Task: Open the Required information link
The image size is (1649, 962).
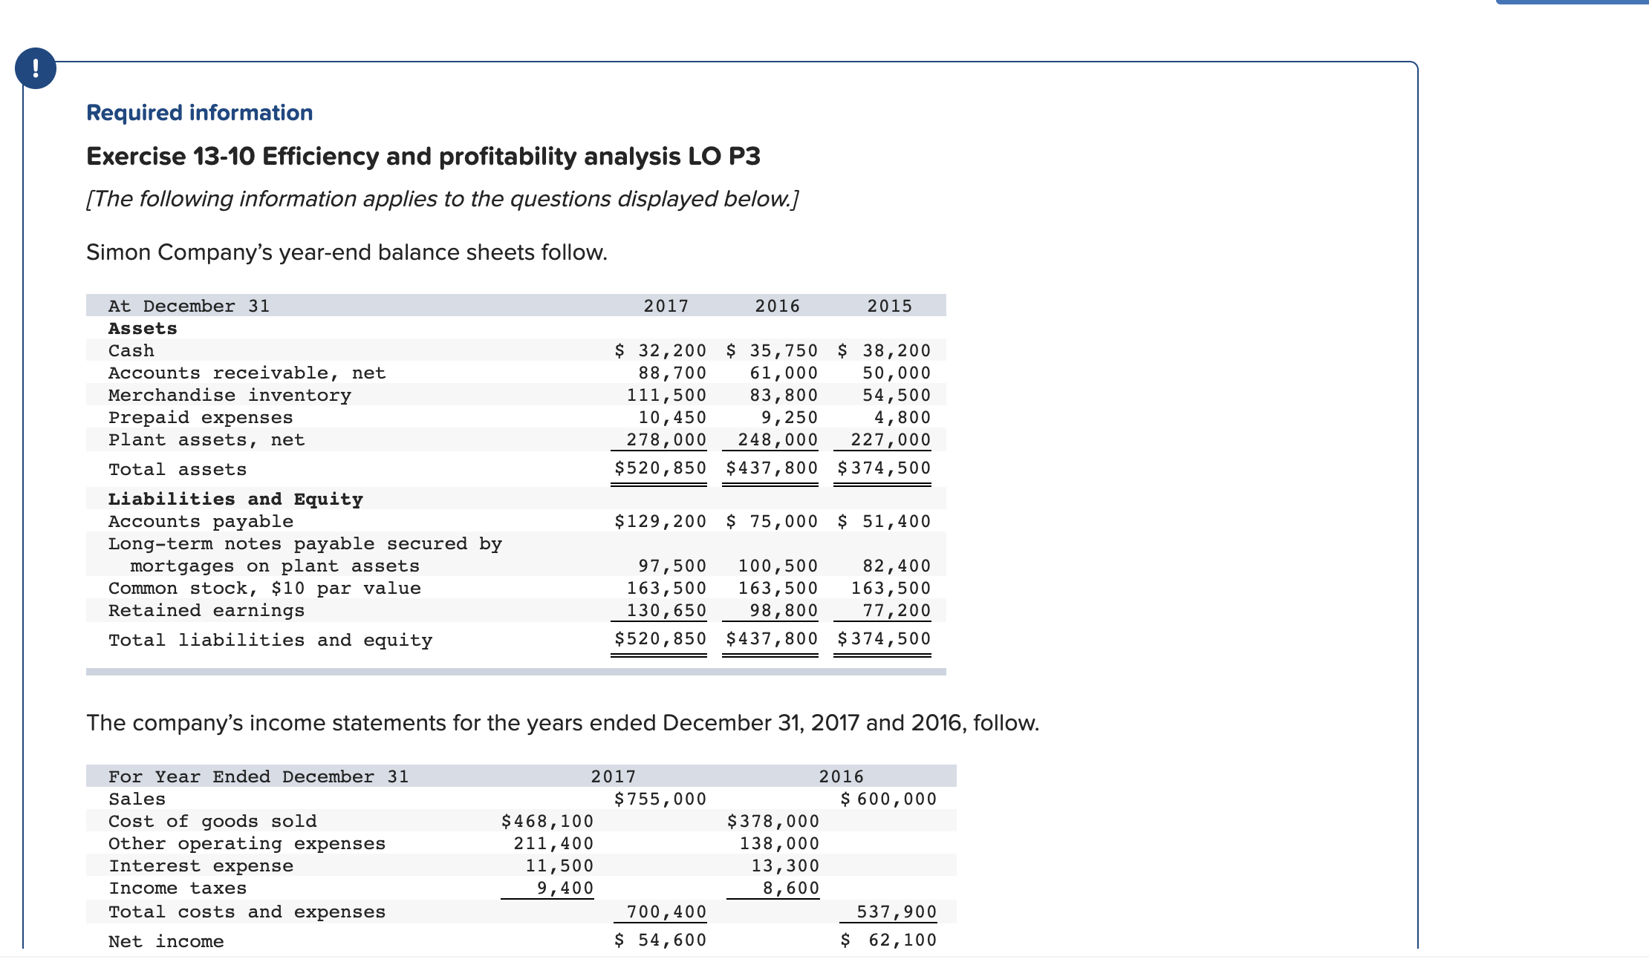Action: [x=198, y=112]
